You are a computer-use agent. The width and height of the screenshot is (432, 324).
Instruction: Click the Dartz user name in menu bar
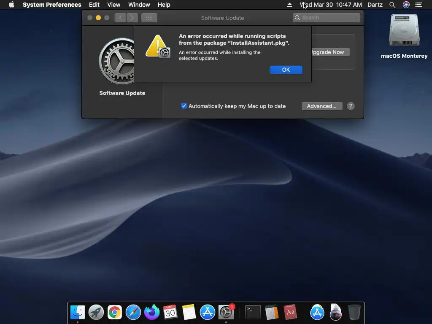375,5
